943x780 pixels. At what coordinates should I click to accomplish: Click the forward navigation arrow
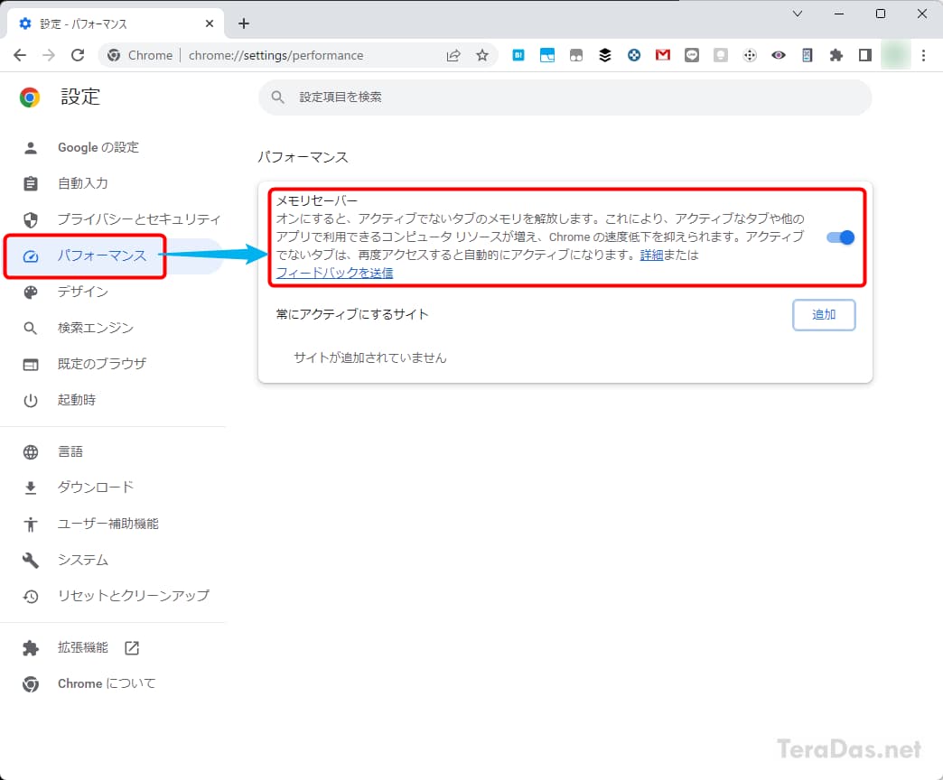point(49,55)
